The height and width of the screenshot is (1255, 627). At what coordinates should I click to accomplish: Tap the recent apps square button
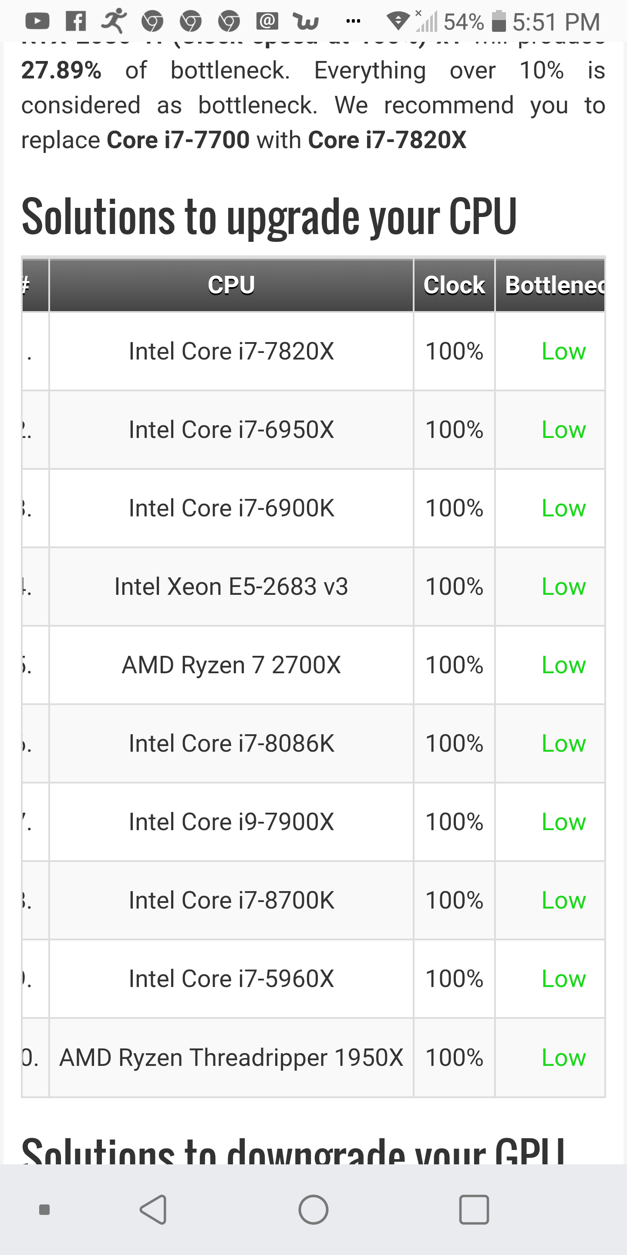click(x=474, y=1209)
